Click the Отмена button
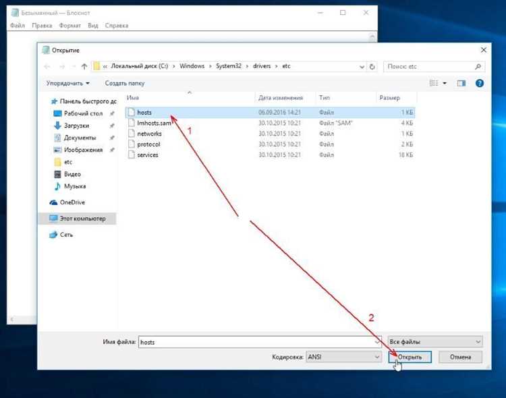This screenshot has height=398, width=506. pos(459,357)
